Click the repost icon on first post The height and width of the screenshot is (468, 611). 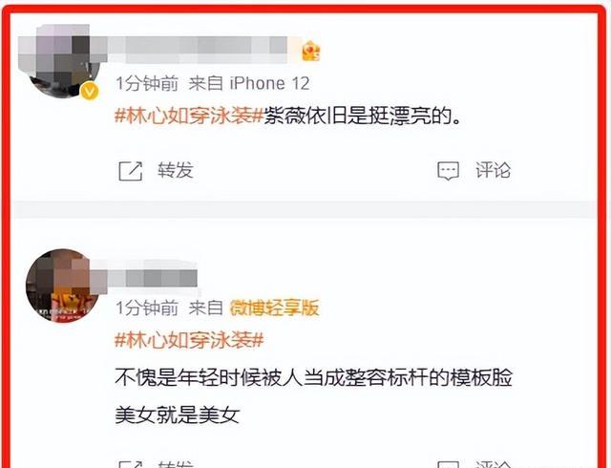pos(131,171)
